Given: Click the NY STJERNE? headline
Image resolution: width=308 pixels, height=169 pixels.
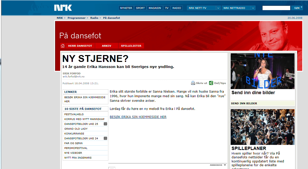Looking at the screenshot, I should [95, 59].
